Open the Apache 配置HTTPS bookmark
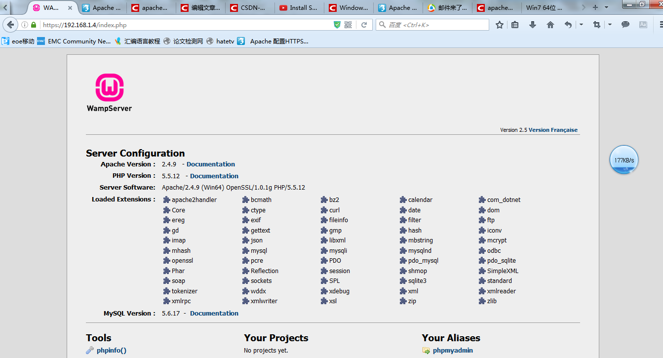The height and width of the screenshot is (358, 663). pyautogui.click(x=273, y=41)
